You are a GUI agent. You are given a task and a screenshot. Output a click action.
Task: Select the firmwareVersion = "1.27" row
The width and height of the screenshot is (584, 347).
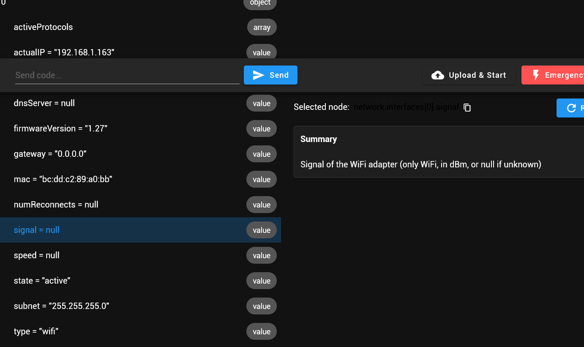[140, 128]
